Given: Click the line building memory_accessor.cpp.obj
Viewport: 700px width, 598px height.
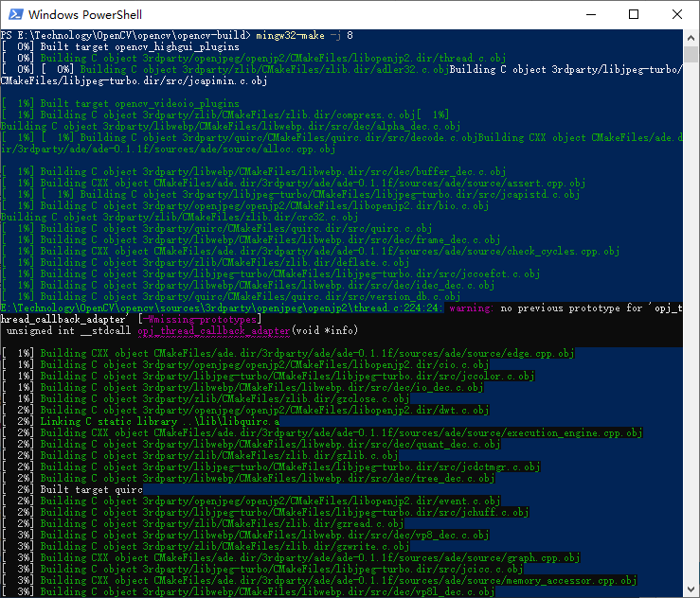Looking at the screenshot, I should point(319,581).
